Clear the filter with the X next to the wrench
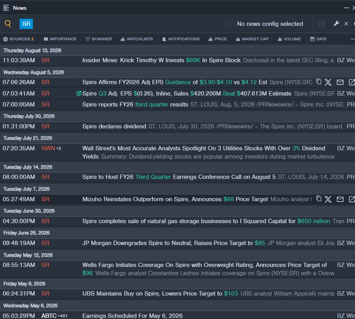The height and width of the screenshot is (319, 355). pyautogui.click(x=346, y=24)
